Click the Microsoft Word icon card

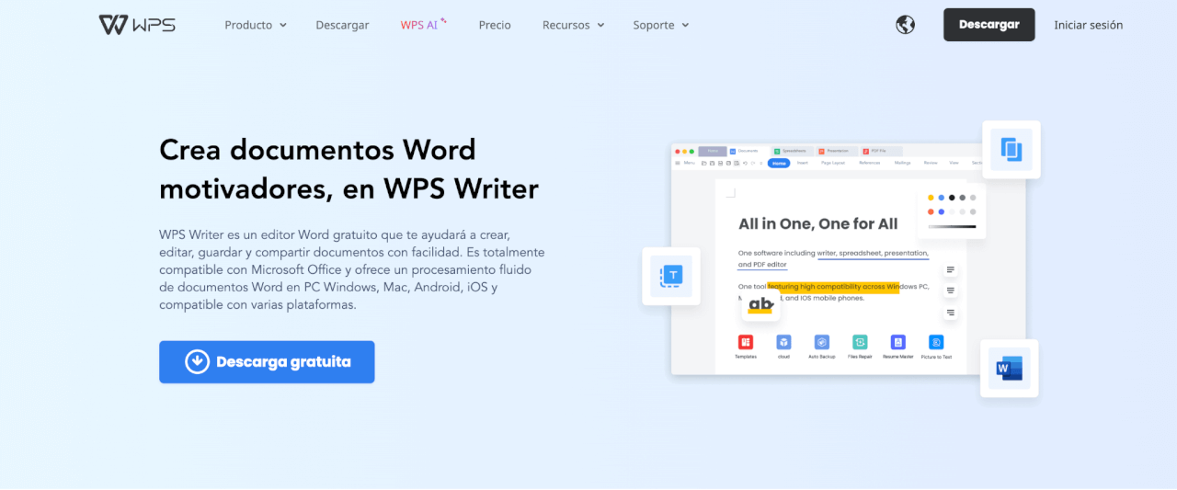(x=1010, y=369)
